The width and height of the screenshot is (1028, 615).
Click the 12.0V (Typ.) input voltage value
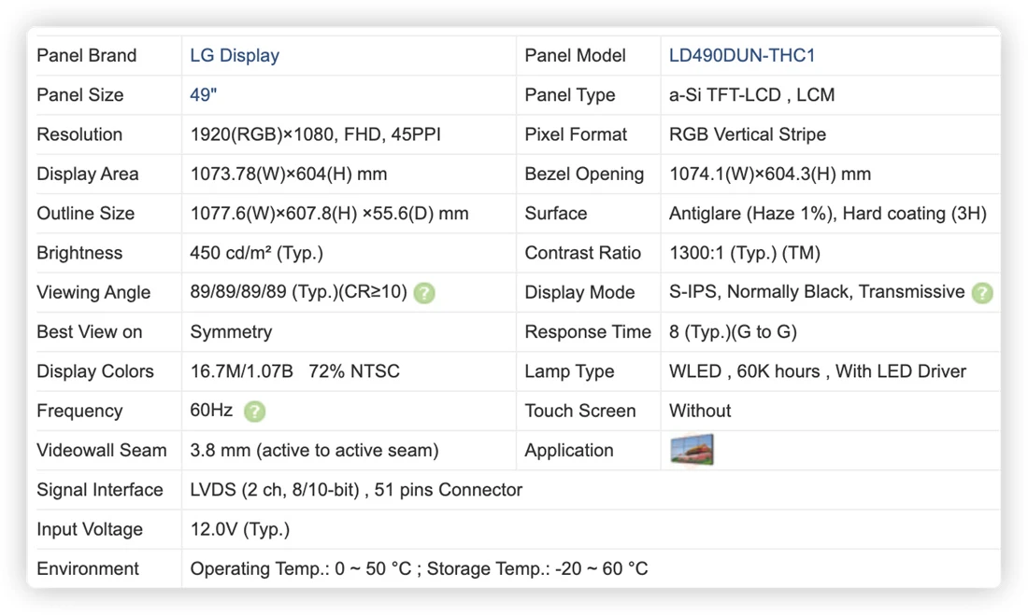tap(240, 529)
